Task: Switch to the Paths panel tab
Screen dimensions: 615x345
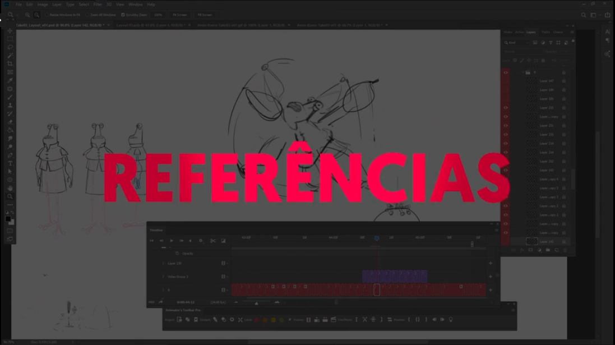Action: pyautogui.click(x=545, y=32)
